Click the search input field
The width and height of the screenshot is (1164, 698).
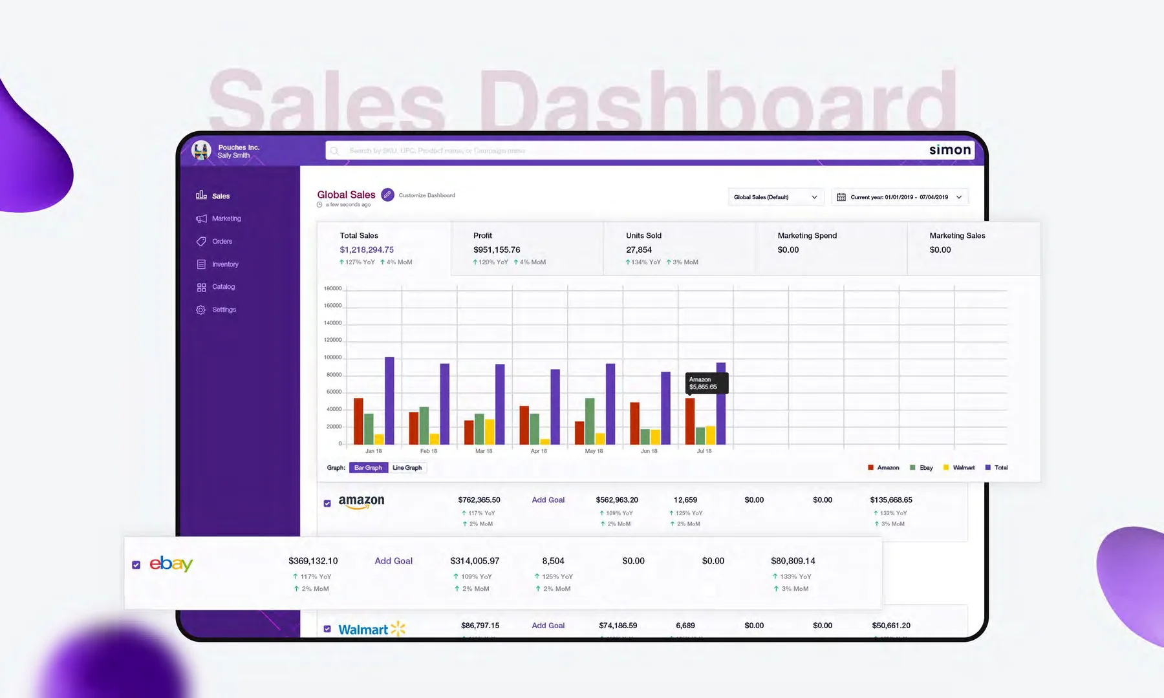(650, 151)
